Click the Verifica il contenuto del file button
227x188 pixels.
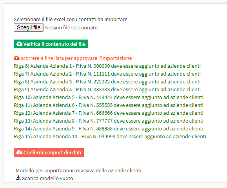coord(51,44)
